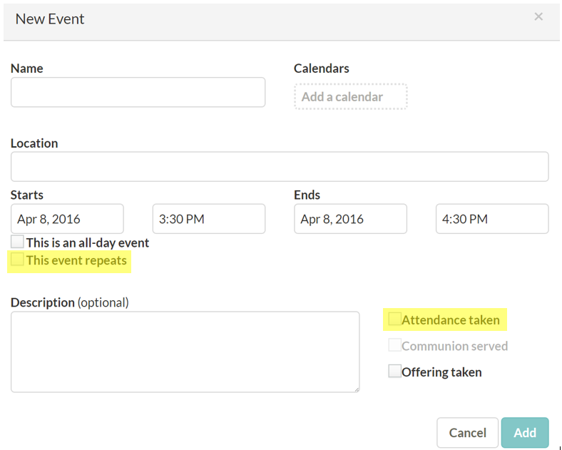Enable This event repeats checkbox
The image size is (562, 450).
pos(17,260)
